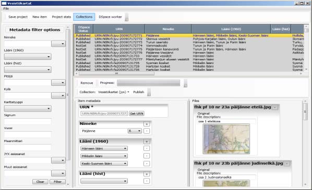Open the JYX asiasanat filter dropdown
The width and height of the screenshot is (312, 190).
(x=58, y=160)
